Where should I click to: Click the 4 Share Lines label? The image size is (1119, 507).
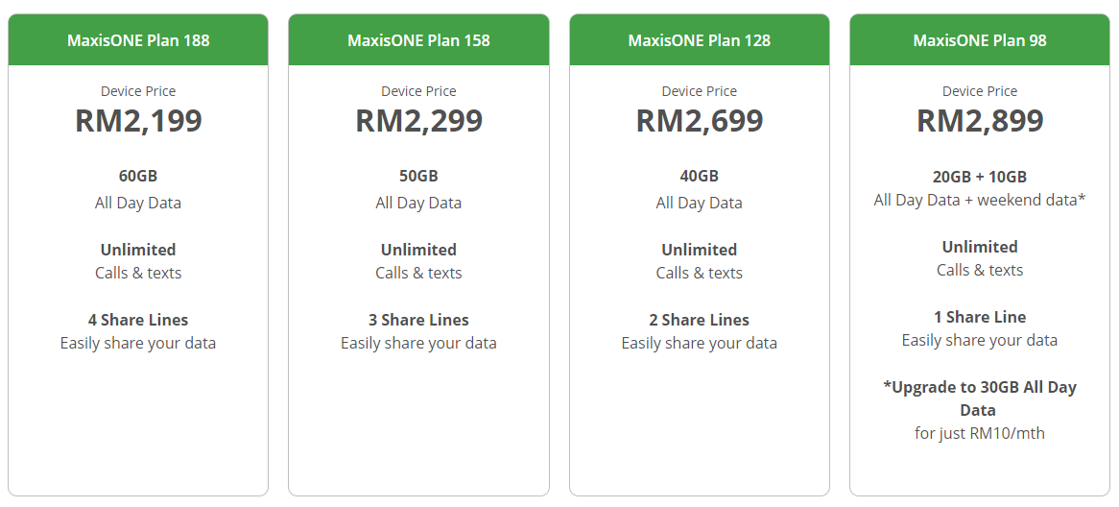138,320
